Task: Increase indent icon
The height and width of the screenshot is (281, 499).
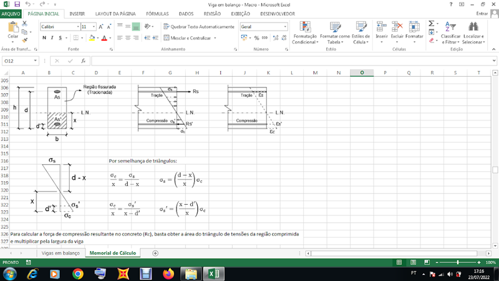Action: click(155, 38)
